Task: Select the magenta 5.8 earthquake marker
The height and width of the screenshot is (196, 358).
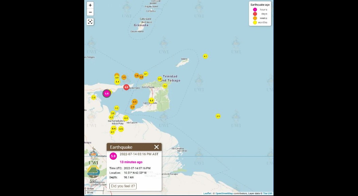Action: [107, 93]
